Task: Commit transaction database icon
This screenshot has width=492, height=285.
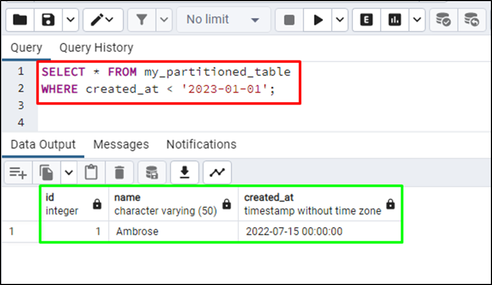Action: tap(443, 20)
